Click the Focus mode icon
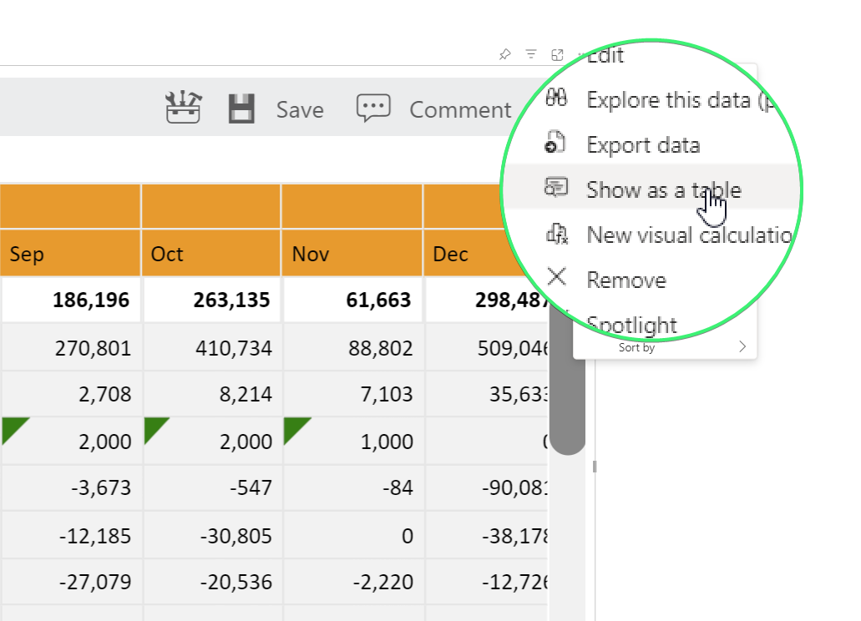Image resolution: width=861 pixels, height=621 pixels. coord(557,55)
